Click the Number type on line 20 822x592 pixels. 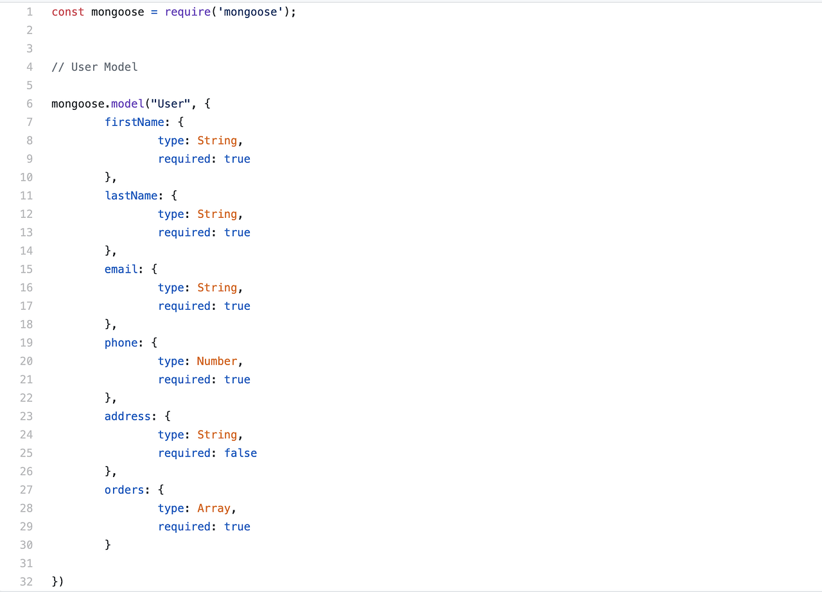pyautogui.click(x=216, y=361)
